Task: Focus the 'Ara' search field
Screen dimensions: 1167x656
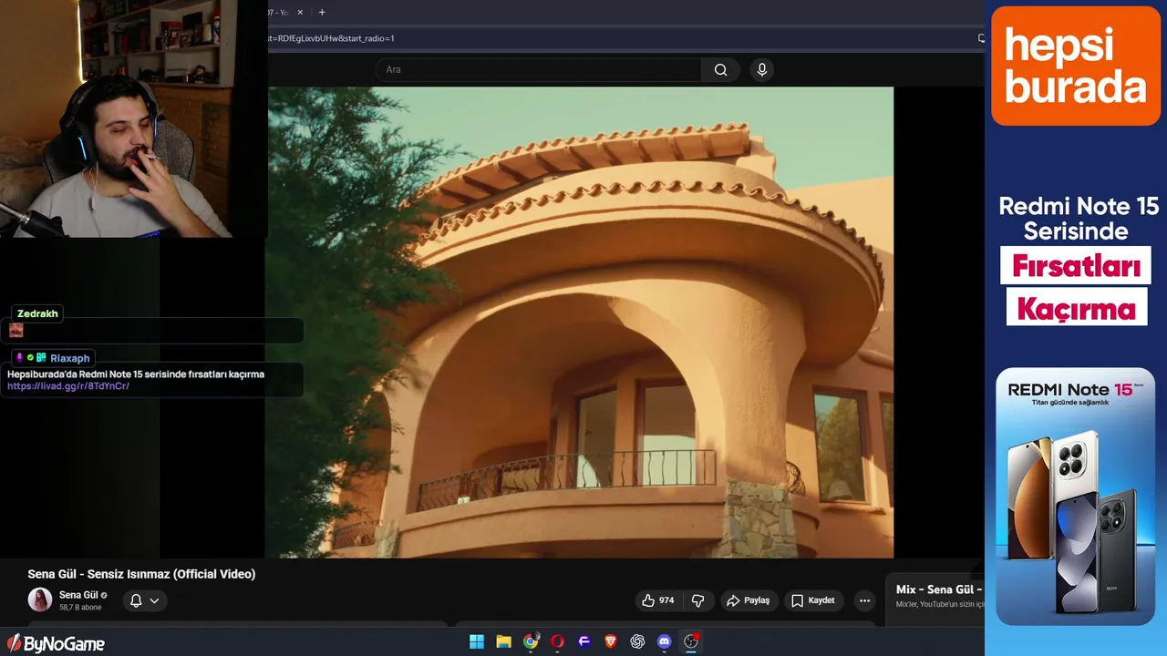Action: (538, 70)
